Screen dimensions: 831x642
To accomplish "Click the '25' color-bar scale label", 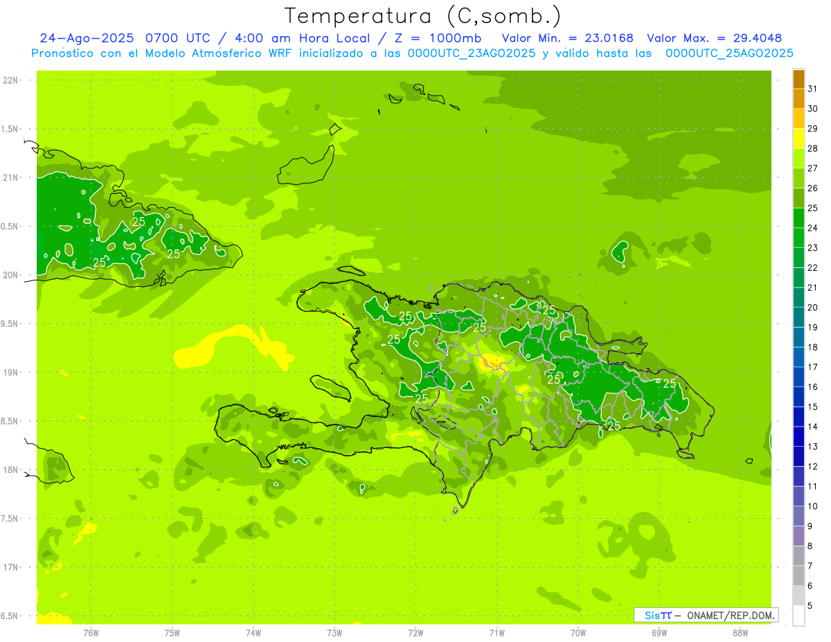I will coord(812,208).
